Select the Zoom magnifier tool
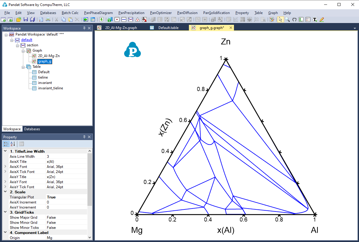Image resolution: width=359 pixels, height=242 pixels. [287, 19]
